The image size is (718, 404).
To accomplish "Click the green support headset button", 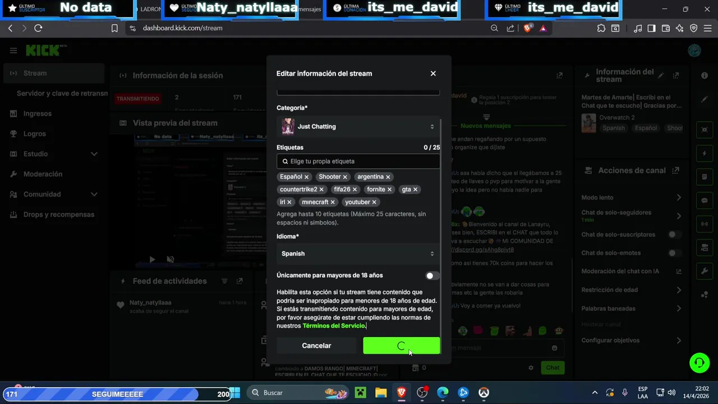I will [x=699, y=362].
